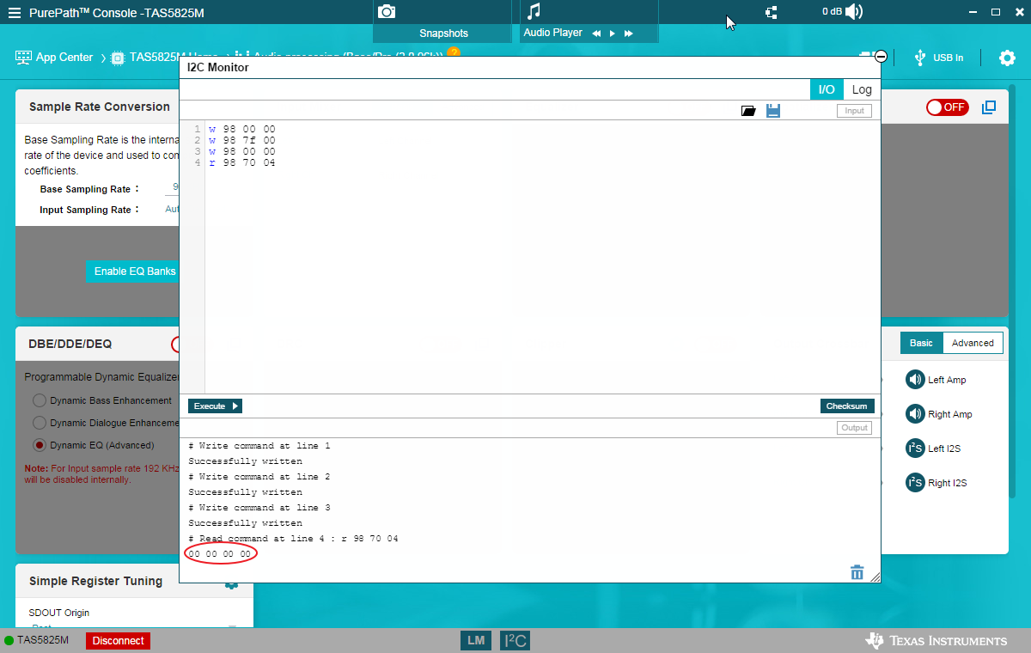Click the App Center icon in breadcrumb
The width and height of the screenshot is (1031, 653).
23,58
